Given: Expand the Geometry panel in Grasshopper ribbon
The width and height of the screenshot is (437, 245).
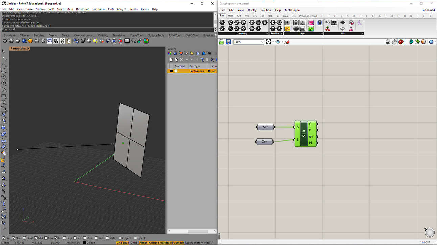Looking at the screenshot, I should point(267,34).
